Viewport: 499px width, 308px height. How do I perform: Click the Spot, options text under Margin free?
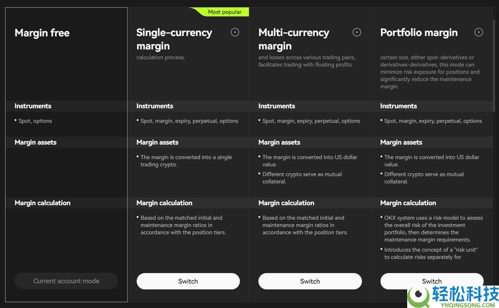coord(35,121)
